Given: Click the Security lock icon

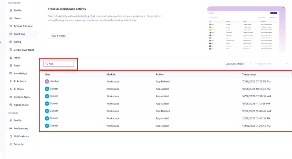Looking at the screenshot, I should point(10,144).
